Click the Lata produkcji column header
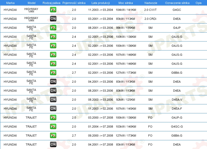The width and height of the screenshot is (207, 149). (101, 3)
